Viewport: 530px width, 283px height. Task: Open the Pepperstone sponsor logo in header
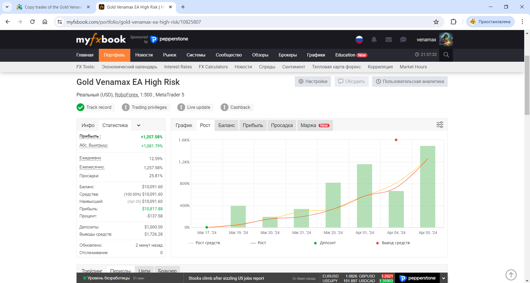(x=169, y=39)
